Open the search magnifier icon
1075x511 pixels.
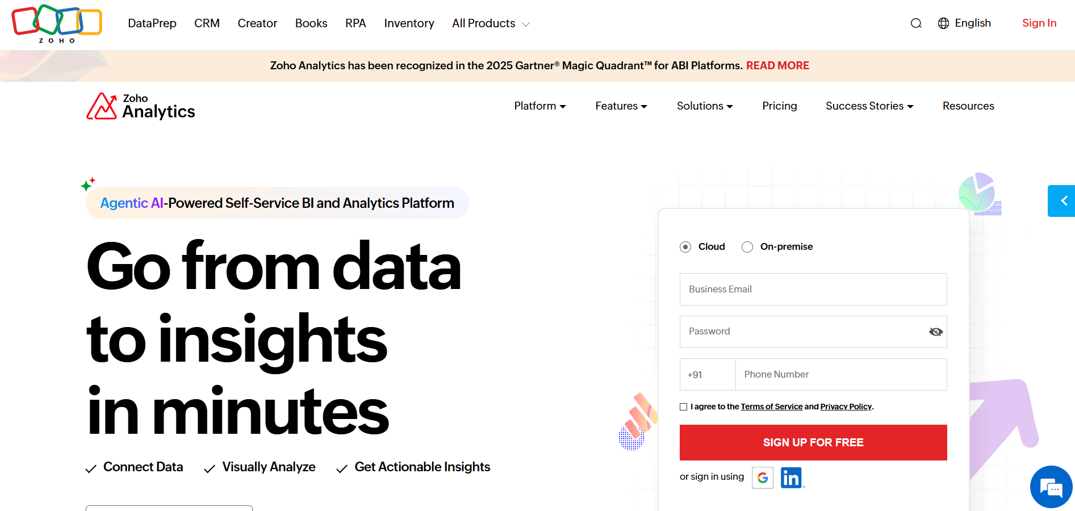(916, 23)
